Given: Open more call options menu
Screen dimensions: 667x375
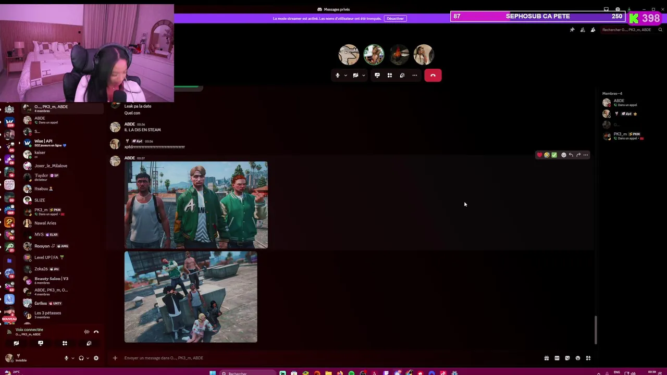Looking at the screenshot, I should (415, 75).
